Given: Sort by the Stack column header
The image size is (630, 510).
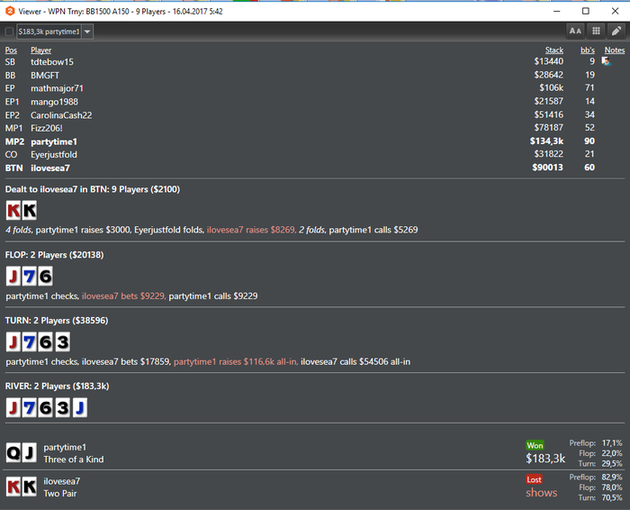Looking at the screenshot, I should click(x=554, y=50).
